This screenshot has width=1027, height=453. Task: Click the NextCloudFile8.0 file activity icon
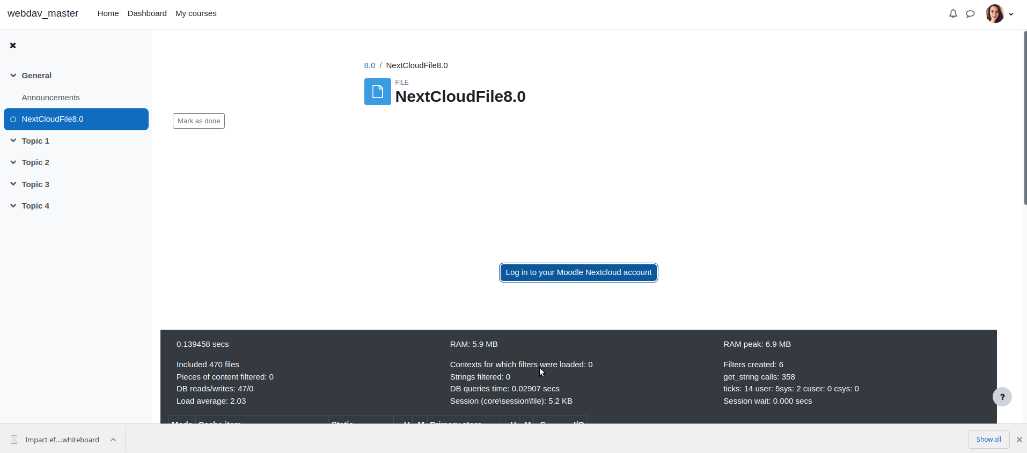(x=378, y=92)
